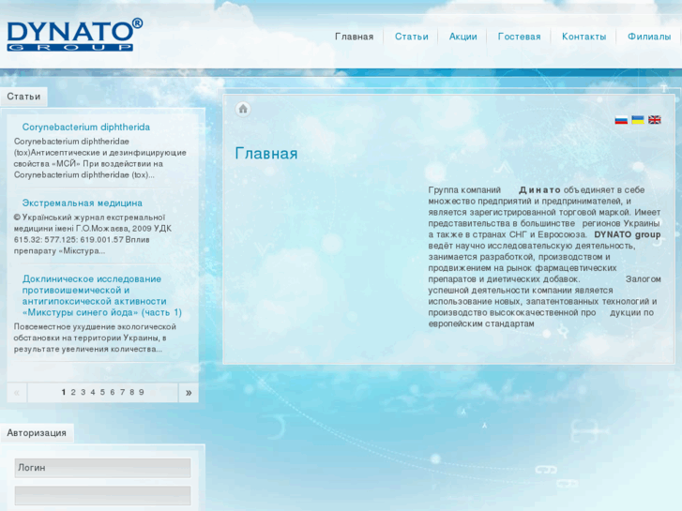Open the Гостевая menu item
This screenshot has height=511, width=682.
click(520, 37)
